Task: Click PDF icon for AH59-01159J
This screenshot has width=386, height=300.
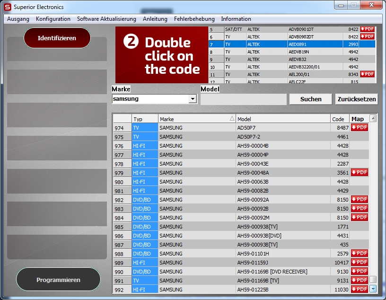Action: coord(359,262)
